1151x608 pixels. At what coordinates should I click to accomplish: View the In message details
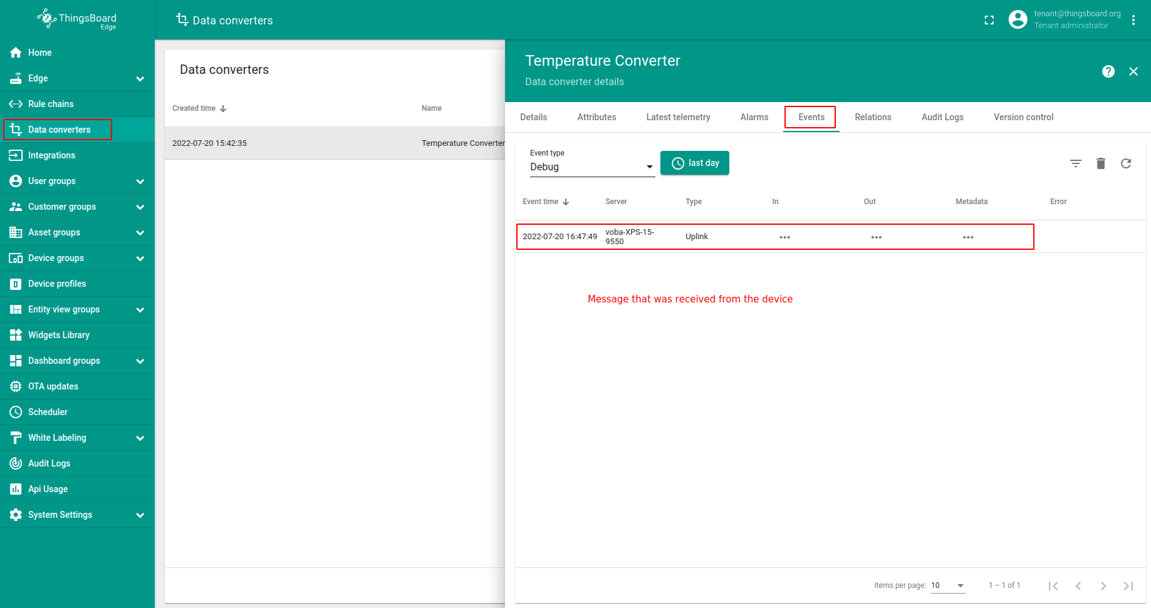tap(784, 237)
